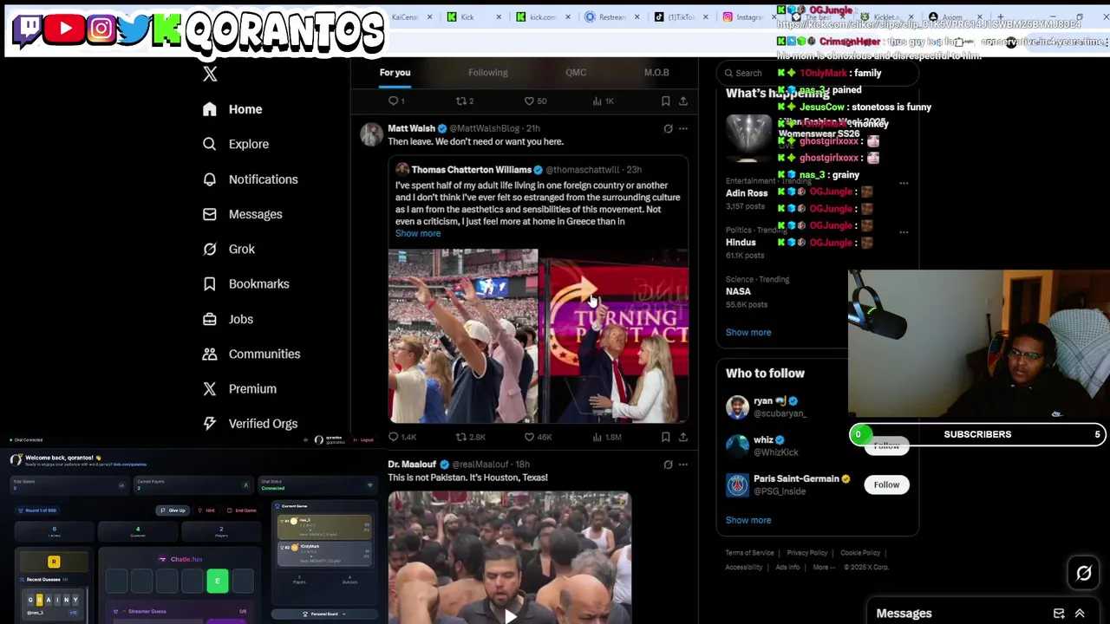Viewport: 1110px width, 624px height.
Task: Show more under Who to follow
Action: [x=748, y=521]
